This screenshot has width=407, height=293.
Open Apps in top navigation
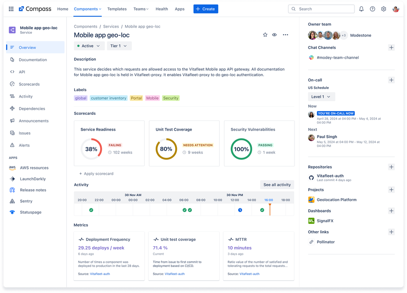180,9
